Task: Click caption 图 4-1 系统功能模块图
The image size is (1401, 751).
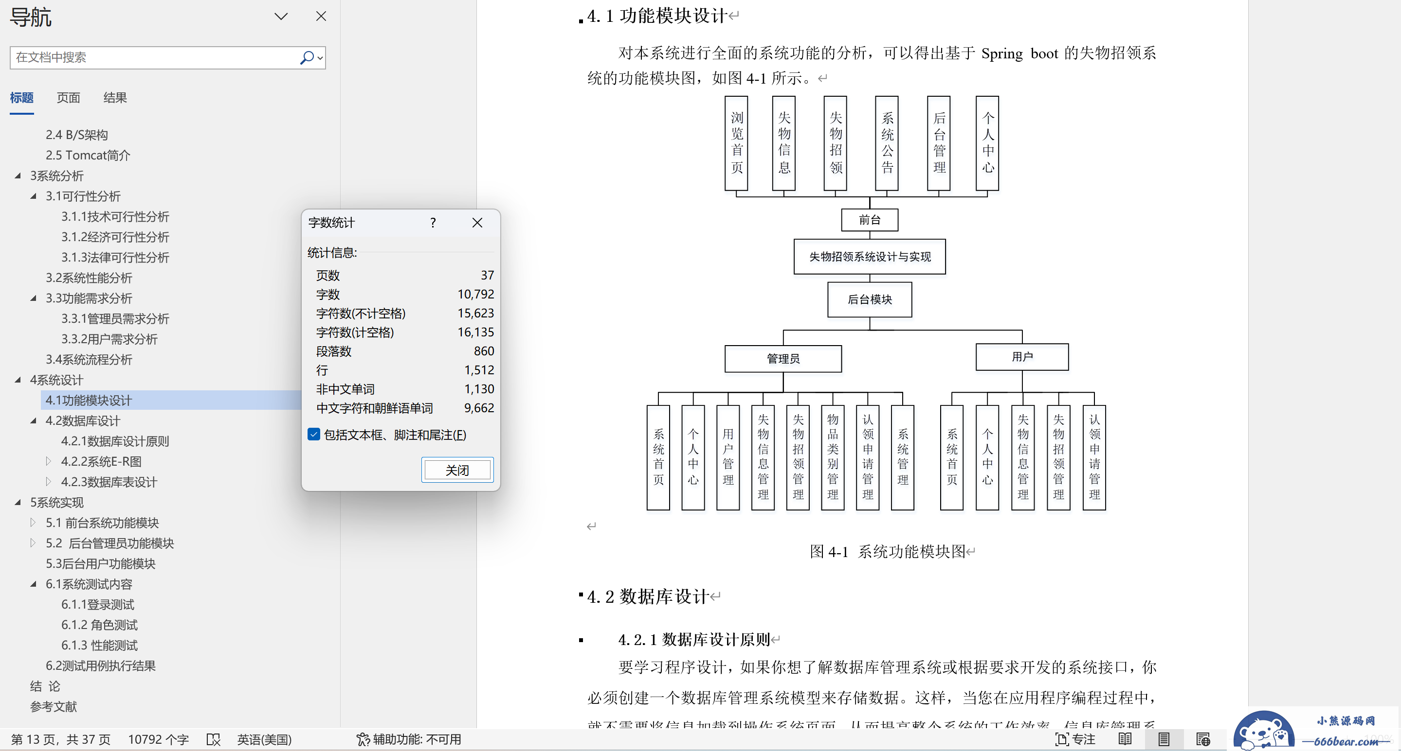Action: 888,552
